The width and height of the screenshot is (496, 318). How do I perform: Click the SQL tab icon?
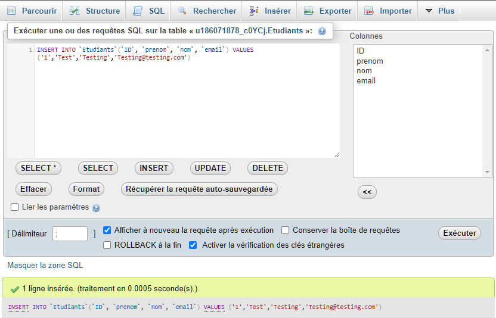coord(138,11)
